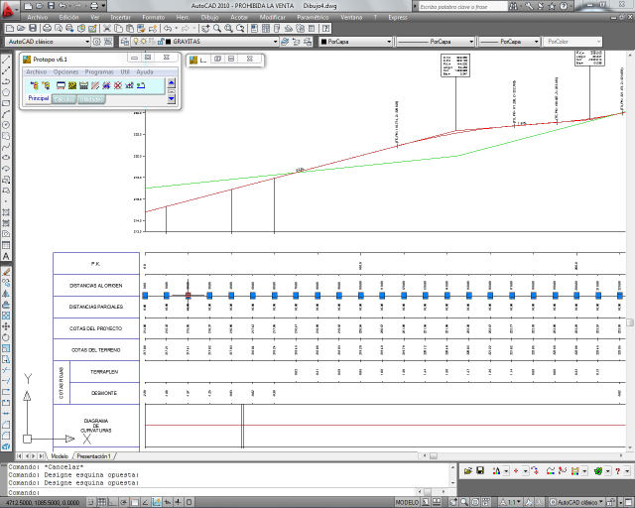Screen dimensions: 635x508
Task: Open Quick Access toolbar customize arrow
Action: pos(103,6)
